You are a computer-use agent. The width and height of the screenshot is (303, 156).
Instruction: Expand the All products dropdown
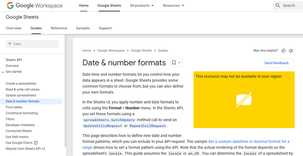142,6
